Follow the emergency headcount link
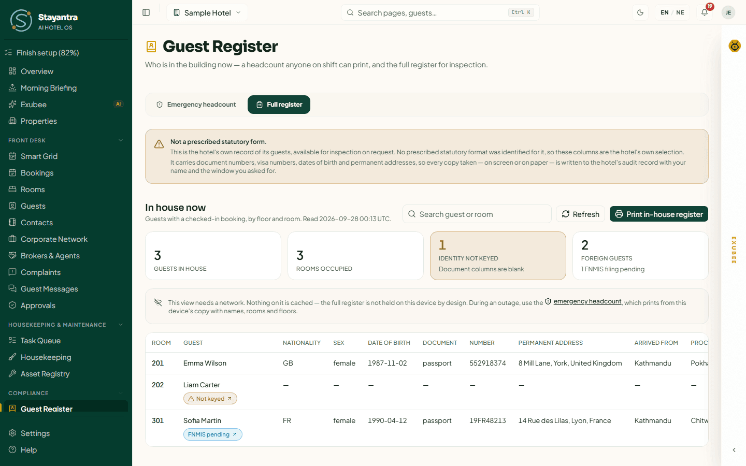Viewport: 746px width, 466px height. point(587,301)
